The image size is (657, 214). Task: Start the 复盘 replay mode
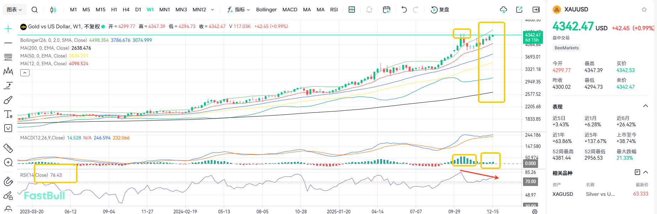pyautogui.click(x=440, y=10)
